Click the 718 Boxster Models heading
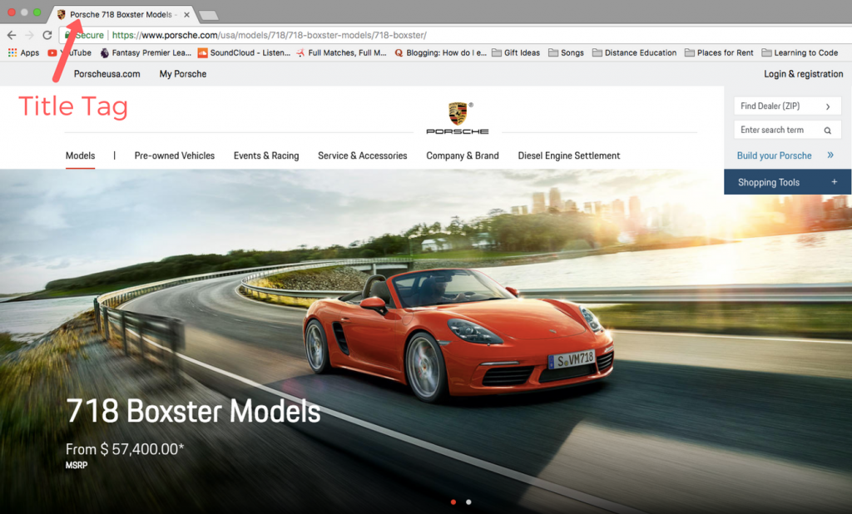 [x=193, y=412]
